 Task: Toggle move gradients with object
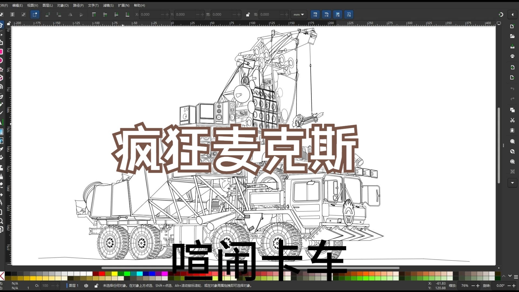pos(338,15)
